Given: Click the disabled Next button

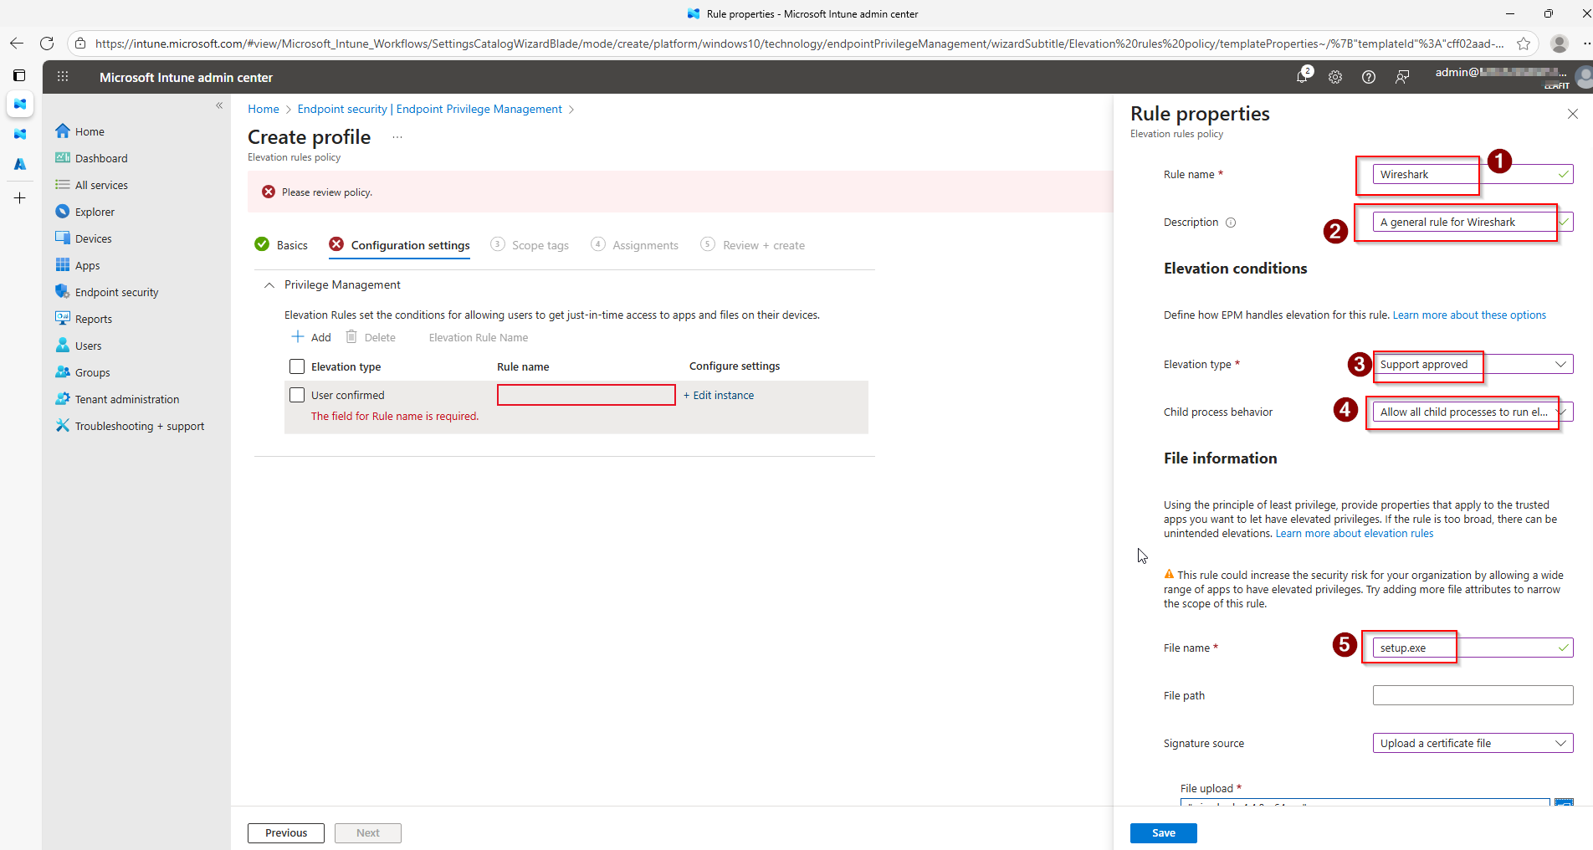Looking at the screenshot, I should [x=368, y=833].
